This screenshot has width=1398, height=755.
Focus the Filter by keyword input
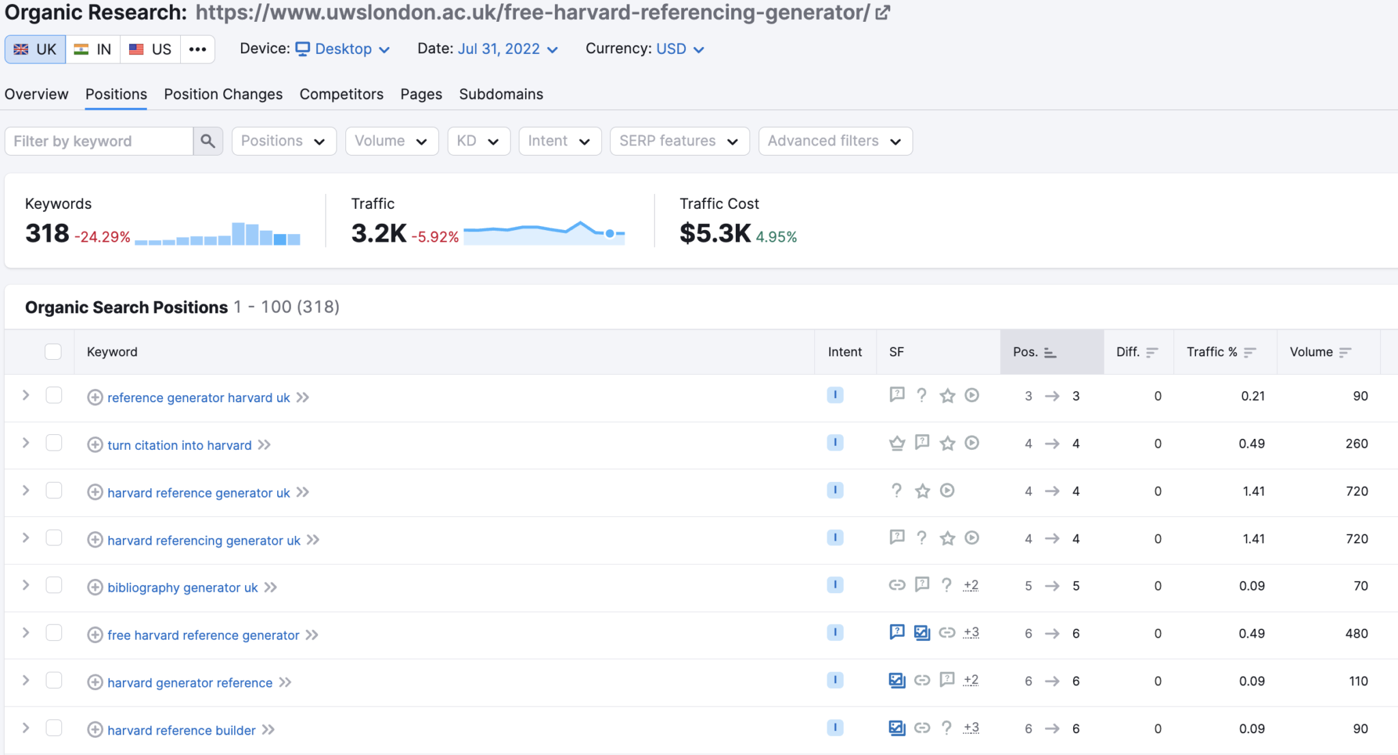tap(99, 141)
